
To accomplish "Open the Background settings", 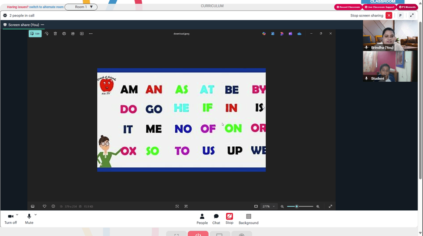I will click(x=248, y=219).
